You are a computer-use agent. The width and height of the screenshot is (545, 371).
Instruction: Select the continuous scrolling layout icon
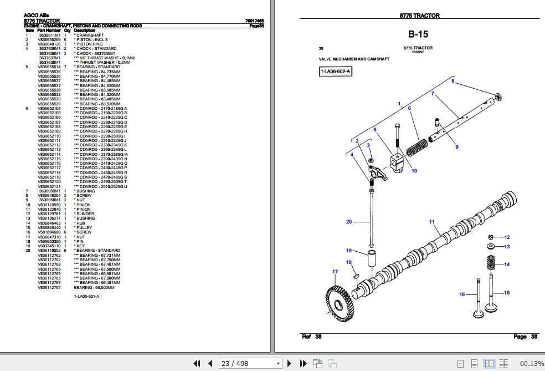coord(475,363)
